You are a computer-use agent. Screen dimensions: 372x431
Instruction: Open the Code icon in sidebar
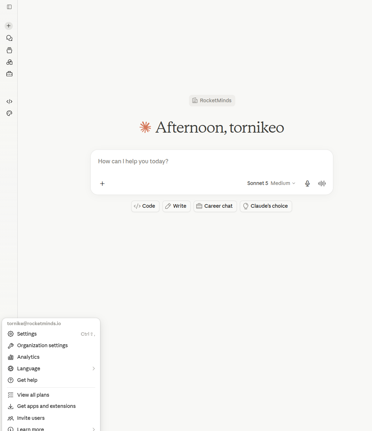(x=9, y=102)
